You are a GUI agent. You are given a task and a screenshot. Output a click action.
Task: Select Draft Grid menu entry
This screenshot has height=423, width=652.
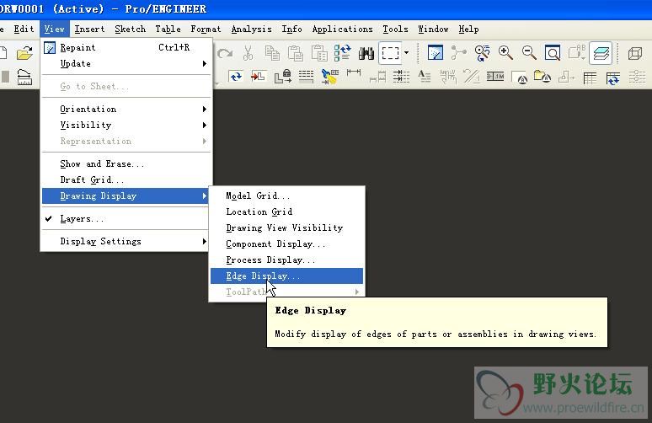click(x=127, y=179)
